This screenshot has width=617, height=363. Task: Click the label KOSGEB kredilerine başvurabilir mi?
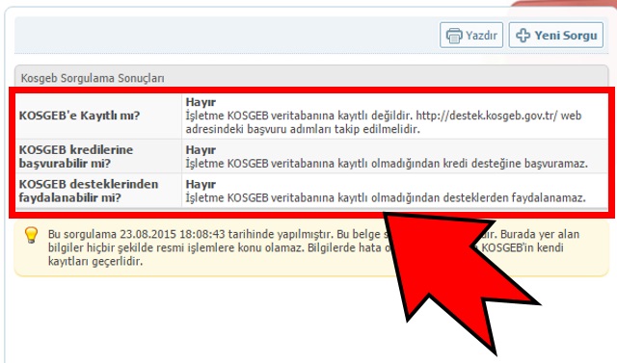pyautogui.click(x=76, y=156)
